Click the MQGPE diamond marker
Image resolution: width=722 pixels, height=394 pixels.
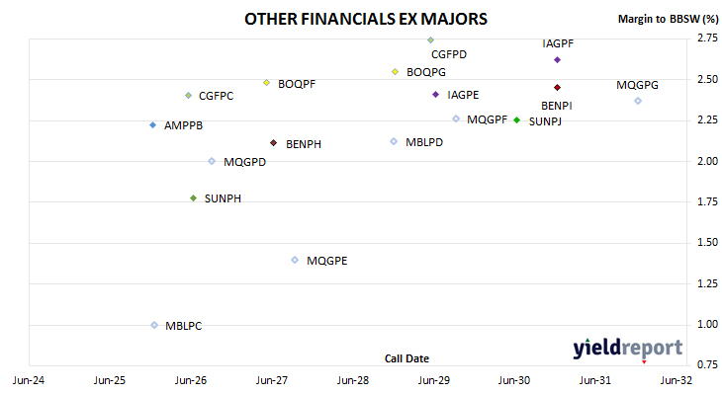(295, 261)
